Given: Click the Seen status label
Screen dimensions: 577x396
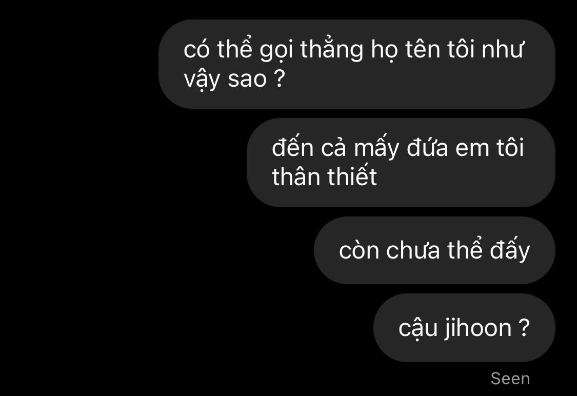Looking at the screenshot, I should coord(510,379).
